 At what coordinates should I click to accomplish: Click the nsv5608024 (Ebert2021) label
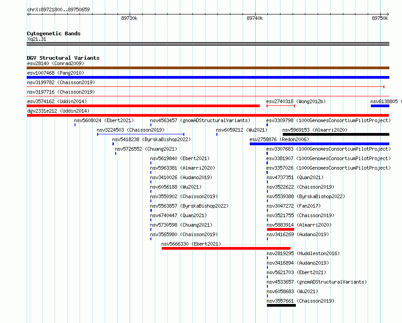click(x=104, y=120)
